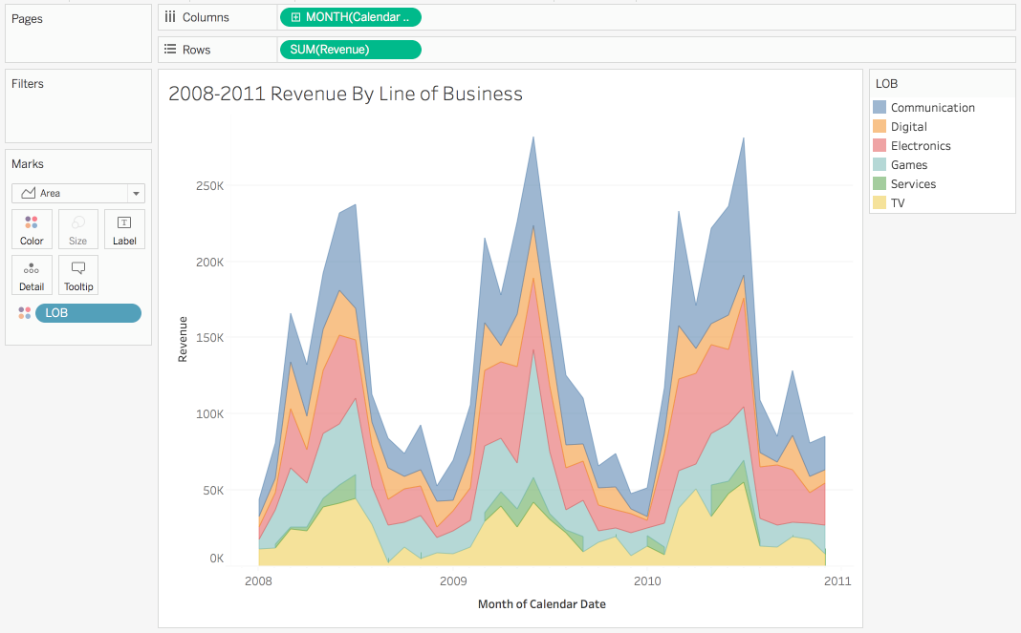Click the Electronics color swatch in legend
This screenshot has width=1021, height=633.
[881, 145]
